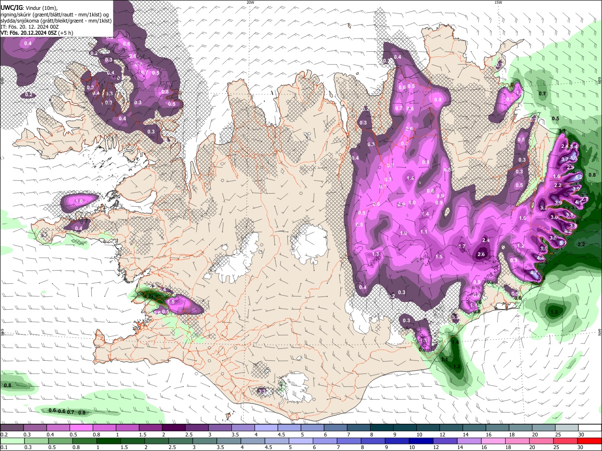Screen dimensions: 602x451
Task: Click the 'IT: Fös. 20. 12. 2024 00Z' line
Action: pyautogui.click(x=30, y=27)
